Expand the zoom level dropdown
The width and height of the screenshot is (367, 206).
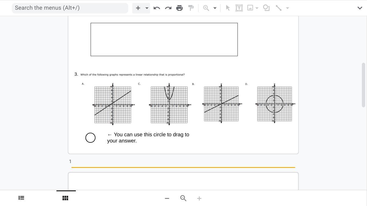click(215, 8)
